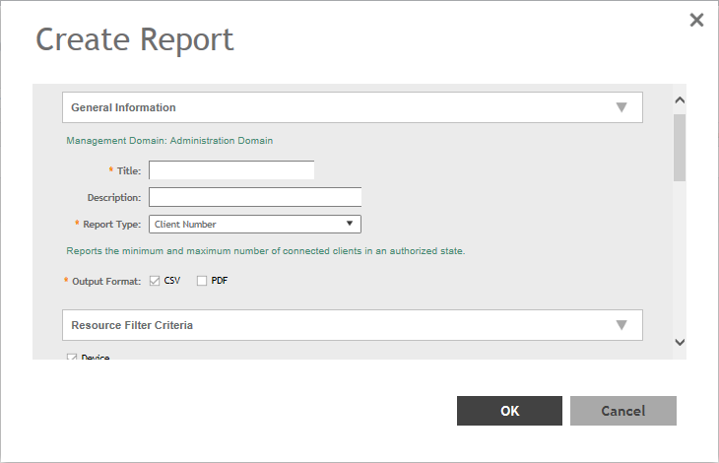The width and height of the screenshot is (719, 463).
Task: Collapse the General Information section triangle
Action: pos(621,107)
